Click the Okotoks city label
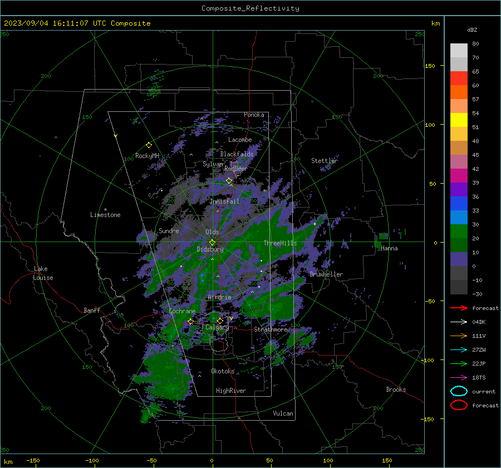 [x=223, y=371]
